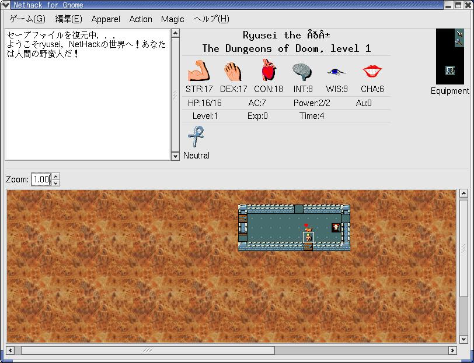The height and width of the screenshot is (363, 474).
Task: Click the brain intelligence icon
Action: (302, 72)
